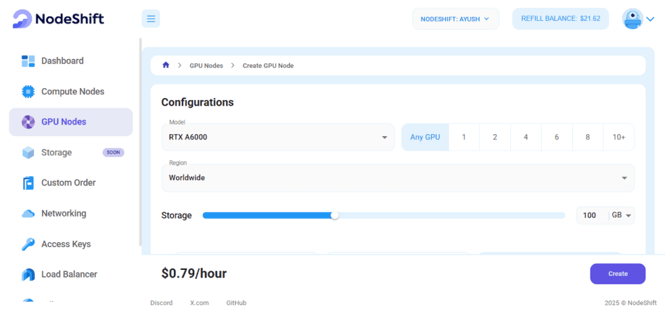Select 1 GPU count

(x=464, y=137)
